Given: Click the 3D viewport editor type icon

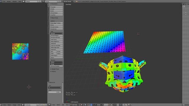Looking at the screenshot, I should coord(50,105).
